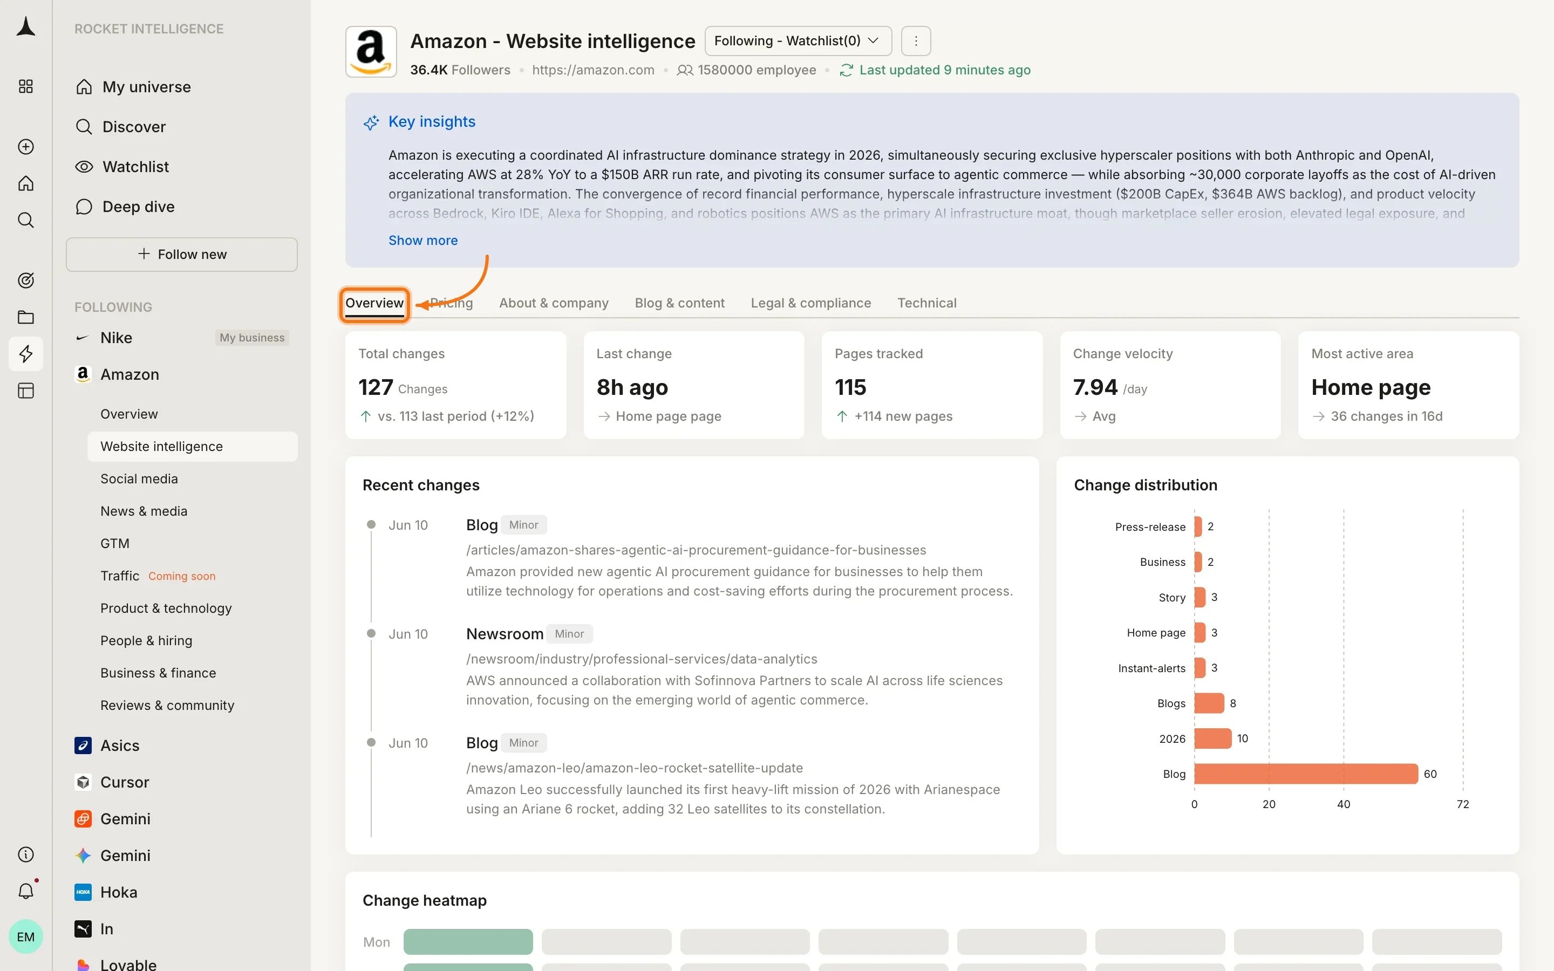Click Show more under Key insights
Viewport: 1554px width, 971px height.
point(423,240)
